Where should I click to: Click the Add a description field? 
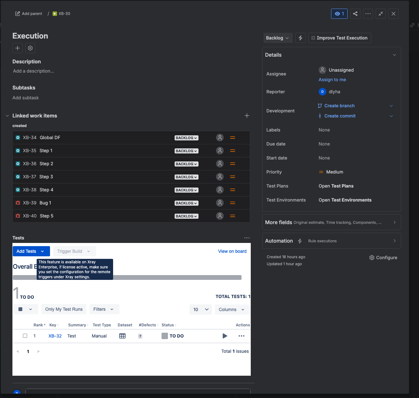(33, 71)
